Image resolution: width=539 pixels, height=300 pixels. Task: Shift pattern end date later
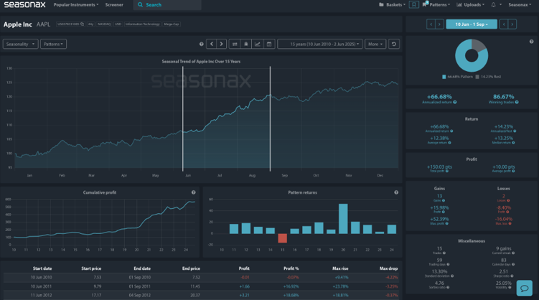coord(512,24)
